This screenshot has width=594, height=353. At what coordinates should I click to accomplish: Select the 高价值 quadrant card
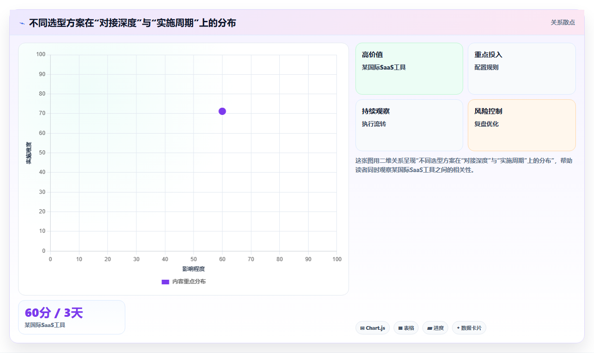409,69
